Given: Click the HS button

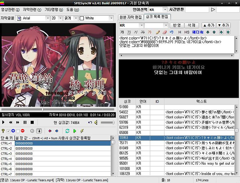Looking at the screenshot, I should [187, 32].
